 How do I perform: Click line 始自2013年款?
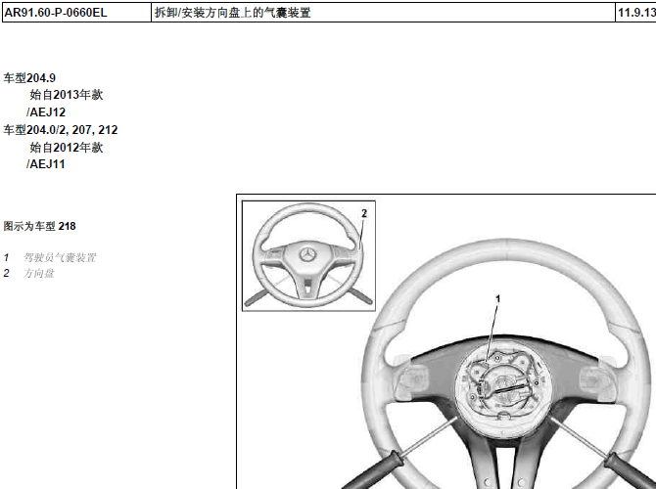(67, 95)
